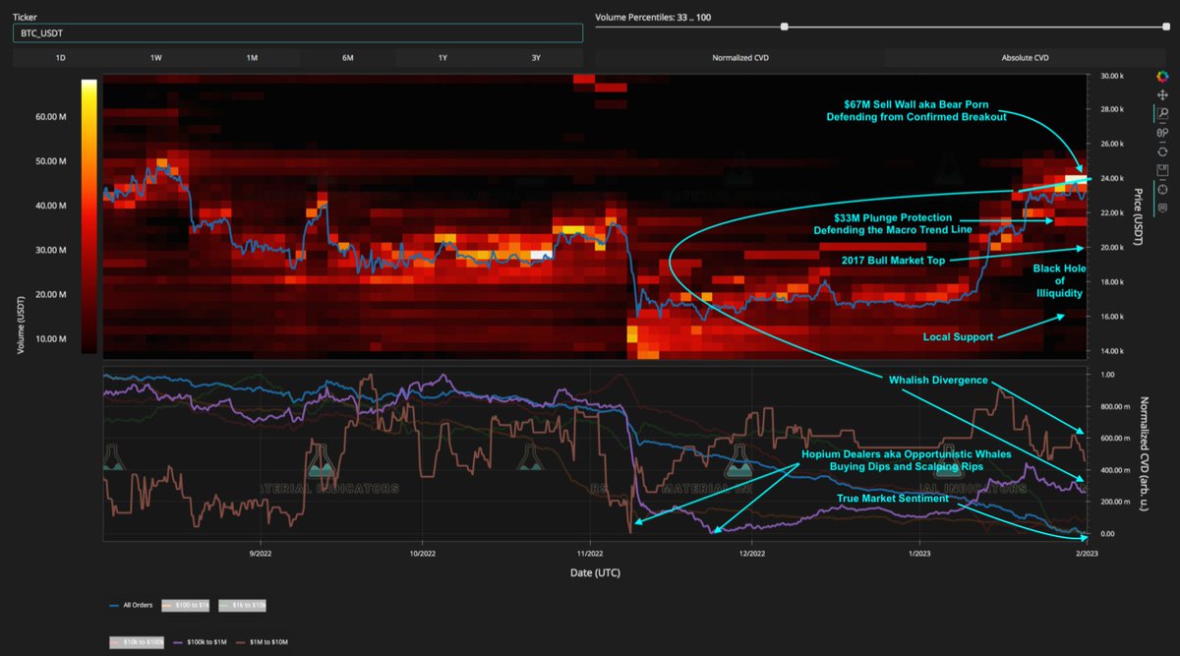
Task: Select the 1W timeframe button
Action: click(x=155, y=58)
